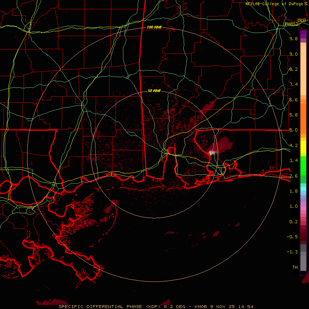
Task: Click the dark red echo patch offshore southwest of radar
Action: pos(112,206)
